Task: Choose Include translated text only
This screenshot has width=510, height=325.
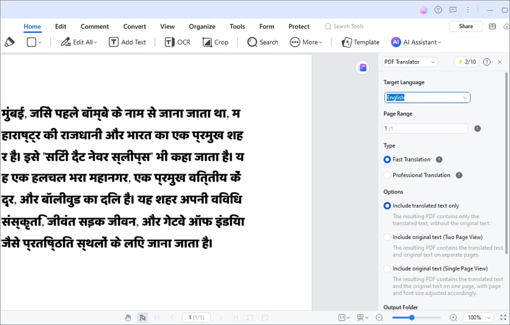Action: (387, 205)
